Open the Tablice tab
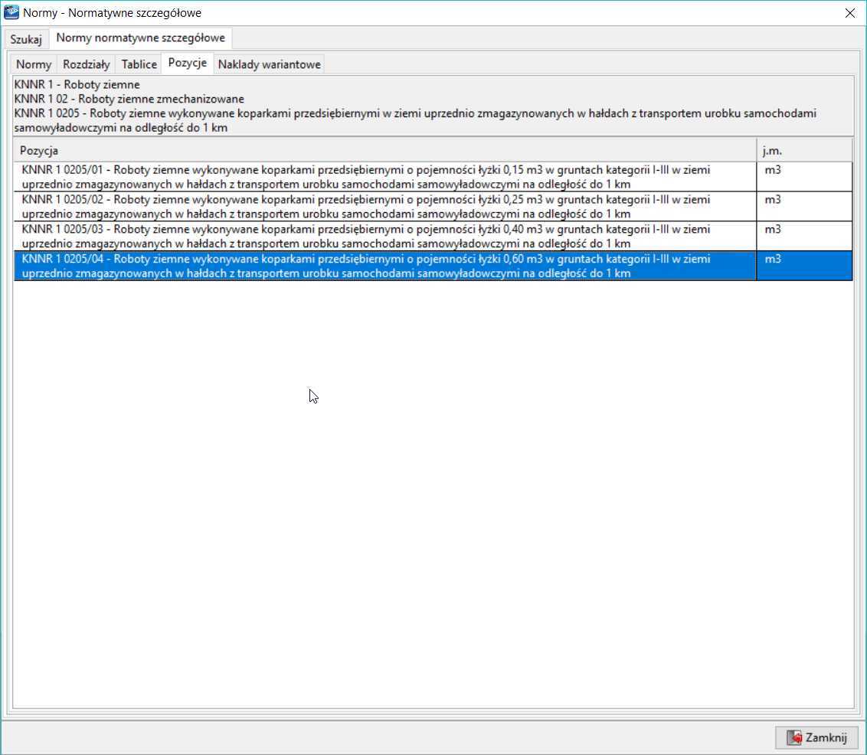Image resolution: width=867 pixels, height=755 pixels. (139, 65)
